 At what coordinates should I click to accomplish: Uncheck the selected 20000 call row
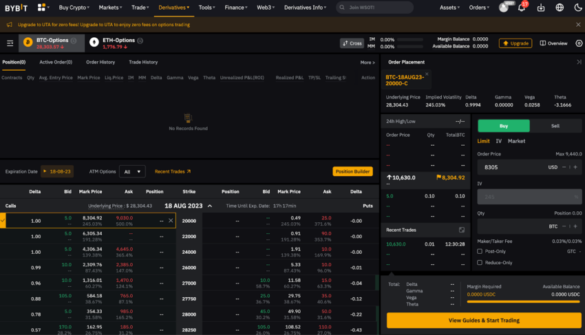(3, 221)
